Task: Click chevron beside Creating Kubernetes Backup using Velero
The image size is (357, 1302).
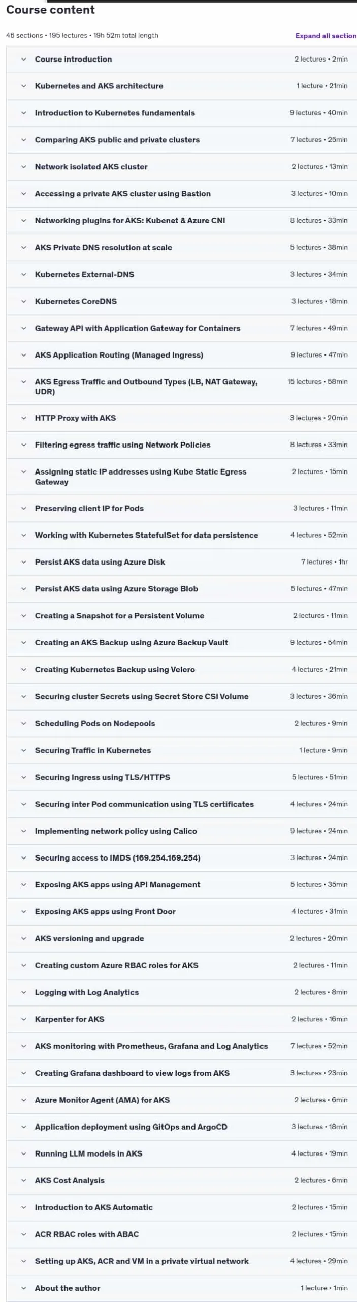Action: tap(23, 669)
